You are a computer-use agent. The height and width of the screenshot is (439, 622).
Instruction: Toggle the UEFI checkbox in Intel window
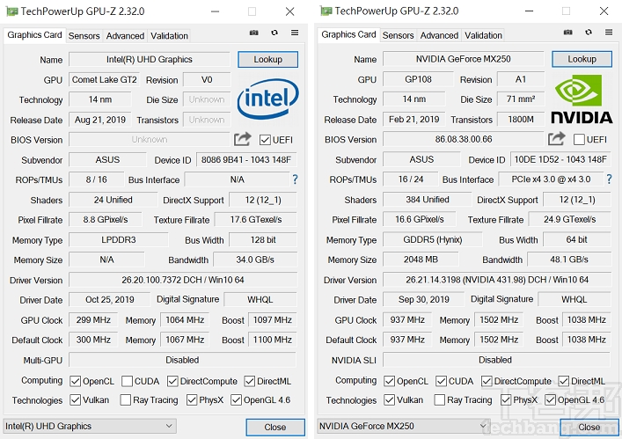265,140
